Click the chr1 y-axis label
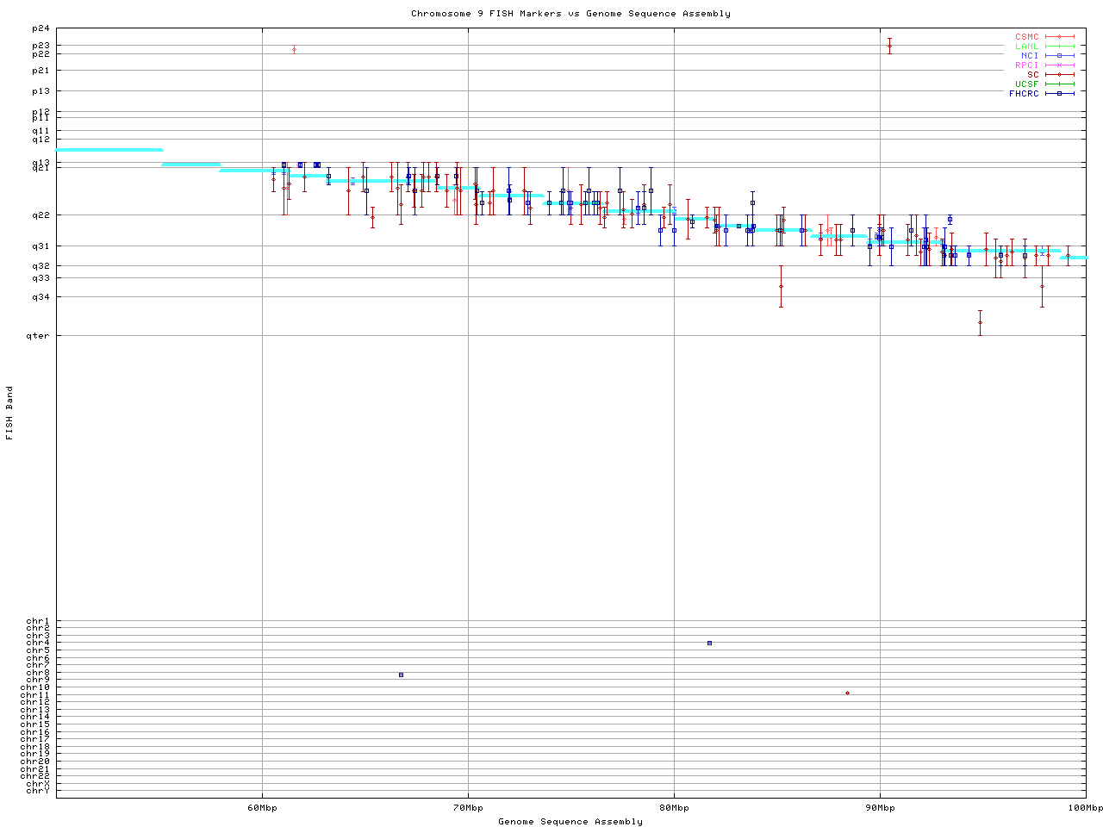 coord(38,621)
